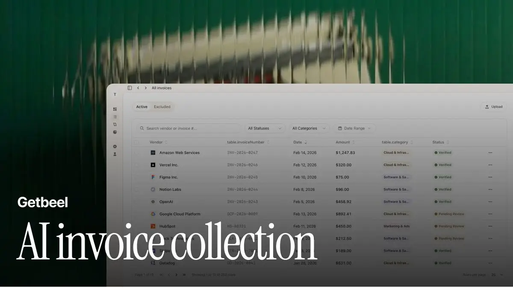Open the pie chart reports icon
513x288 pixels.
(x=115, y=132)
